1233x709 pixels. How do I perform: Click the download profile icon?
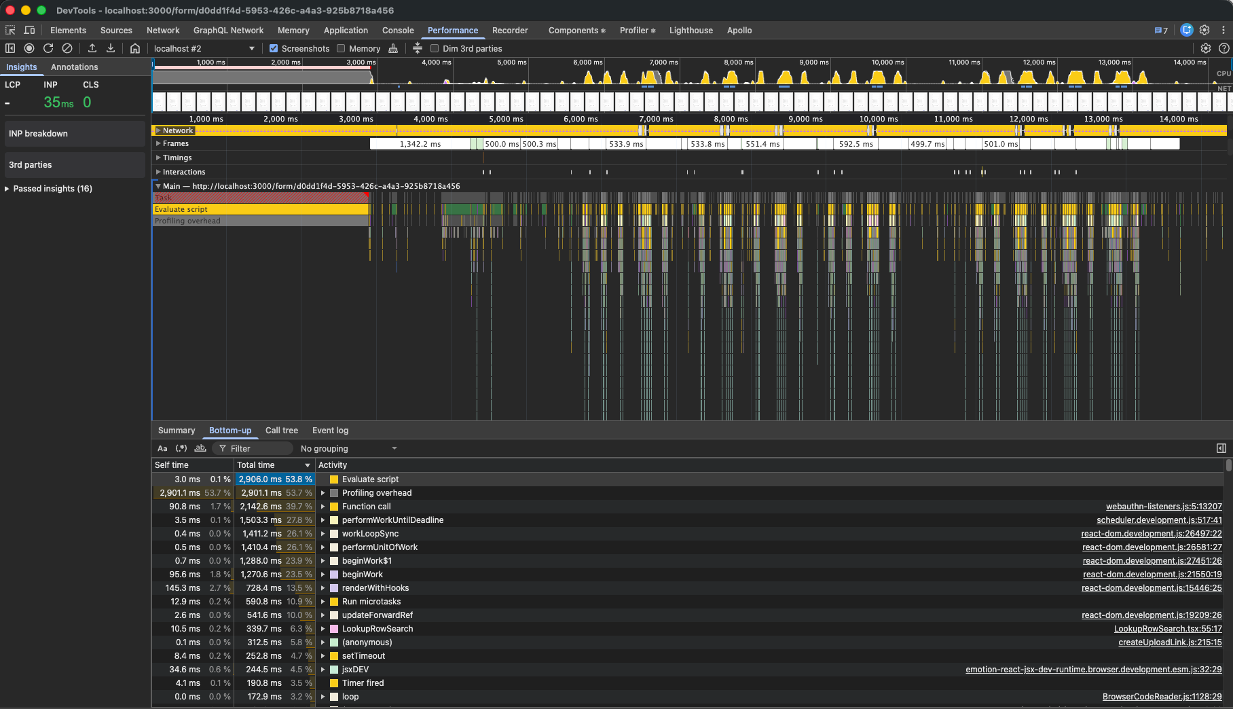[x=111, y=48]
